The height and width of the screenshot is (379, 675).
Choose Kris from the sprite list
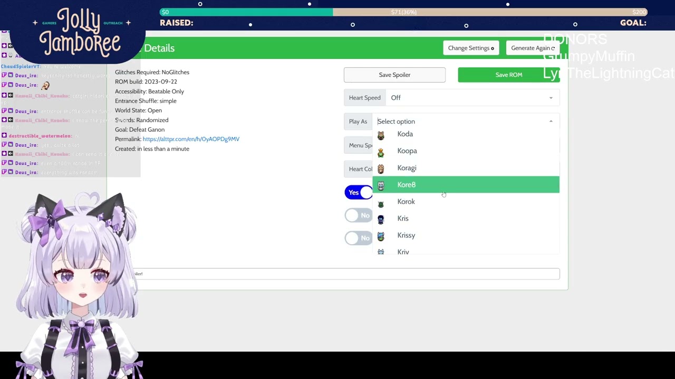466,218
